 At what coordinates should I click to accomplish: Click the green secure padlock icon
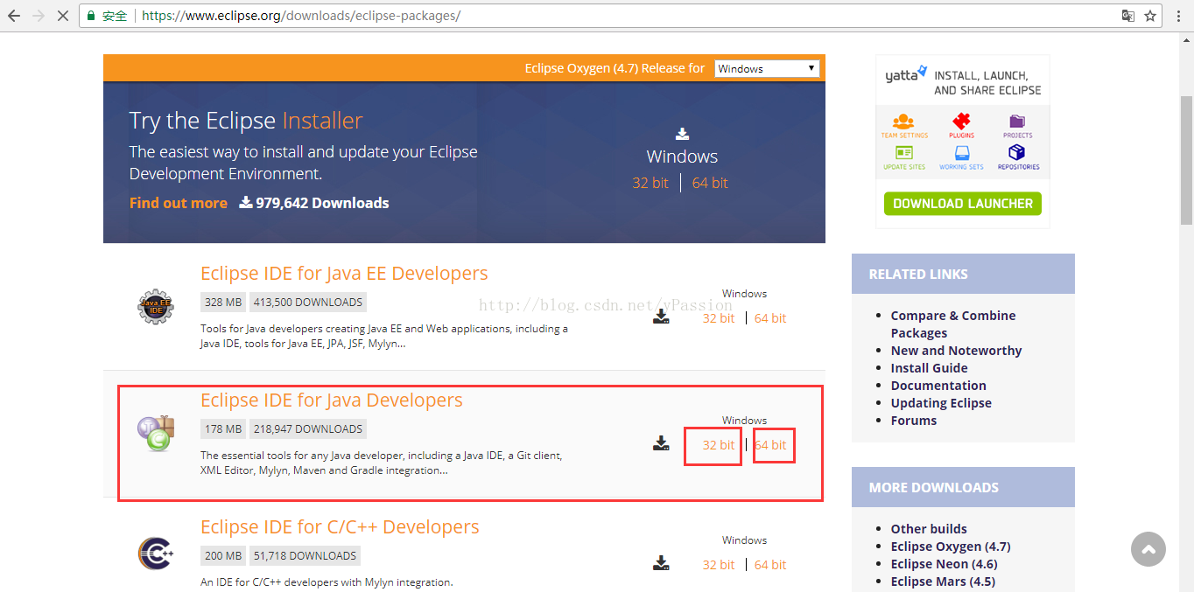tap(91, 16)
